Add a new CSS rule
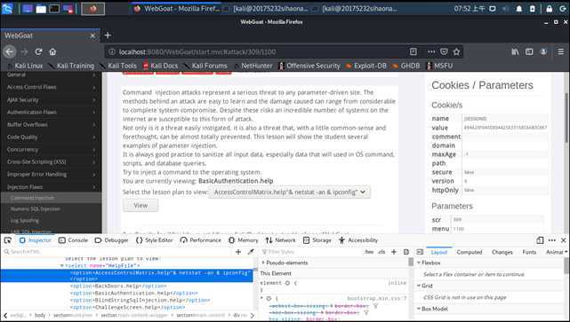The height and width of the screenshot is (322, 570). (394, 252)
